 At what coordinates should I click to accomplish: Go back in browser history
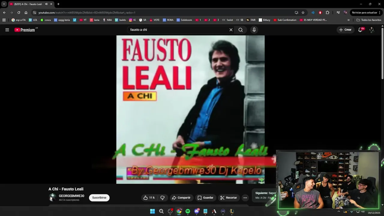click(4, 13)
